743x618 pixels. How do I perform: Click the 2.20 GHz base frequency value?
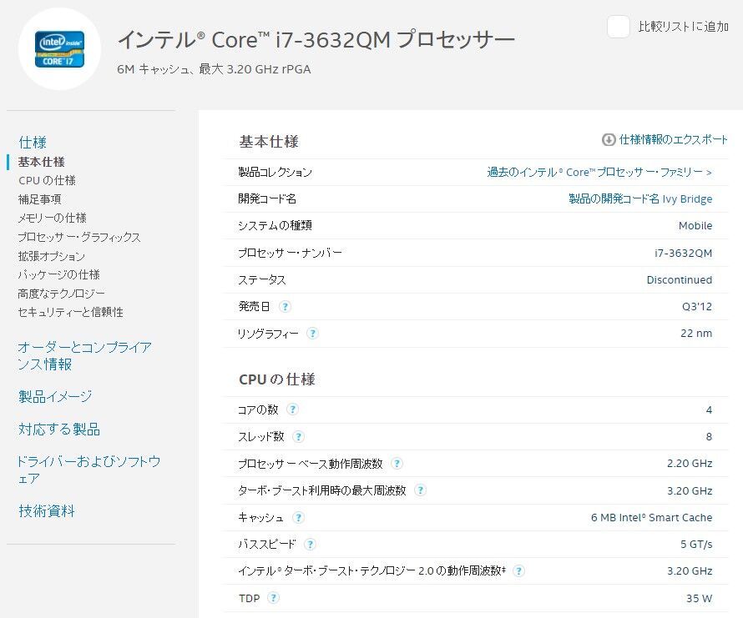(690, 464)
